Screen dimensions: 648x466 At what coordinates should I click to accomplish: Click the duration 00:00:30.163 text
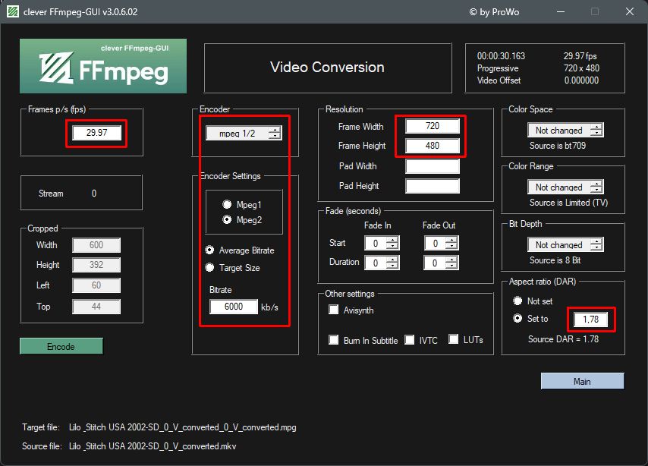click(501, 56)
